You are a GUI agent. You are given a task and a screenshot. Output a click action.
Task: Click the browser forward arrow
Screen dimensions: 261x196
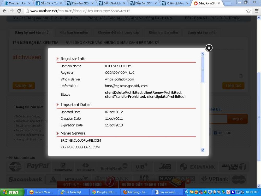[12, 11]
